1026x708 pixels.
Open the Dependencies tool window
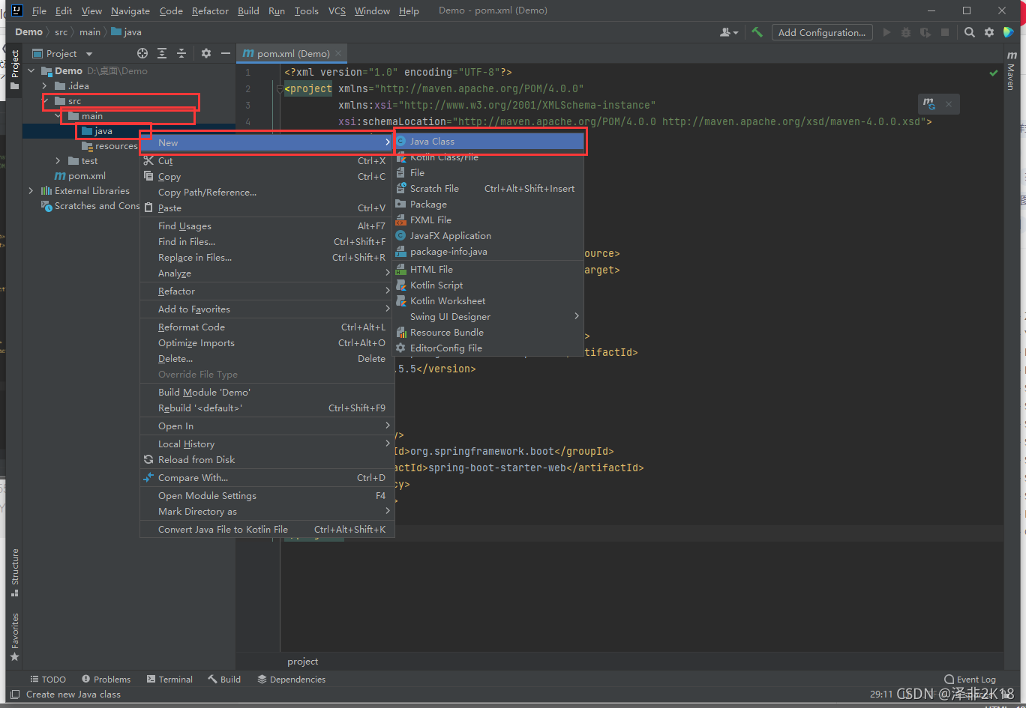(x=291, y=680)
